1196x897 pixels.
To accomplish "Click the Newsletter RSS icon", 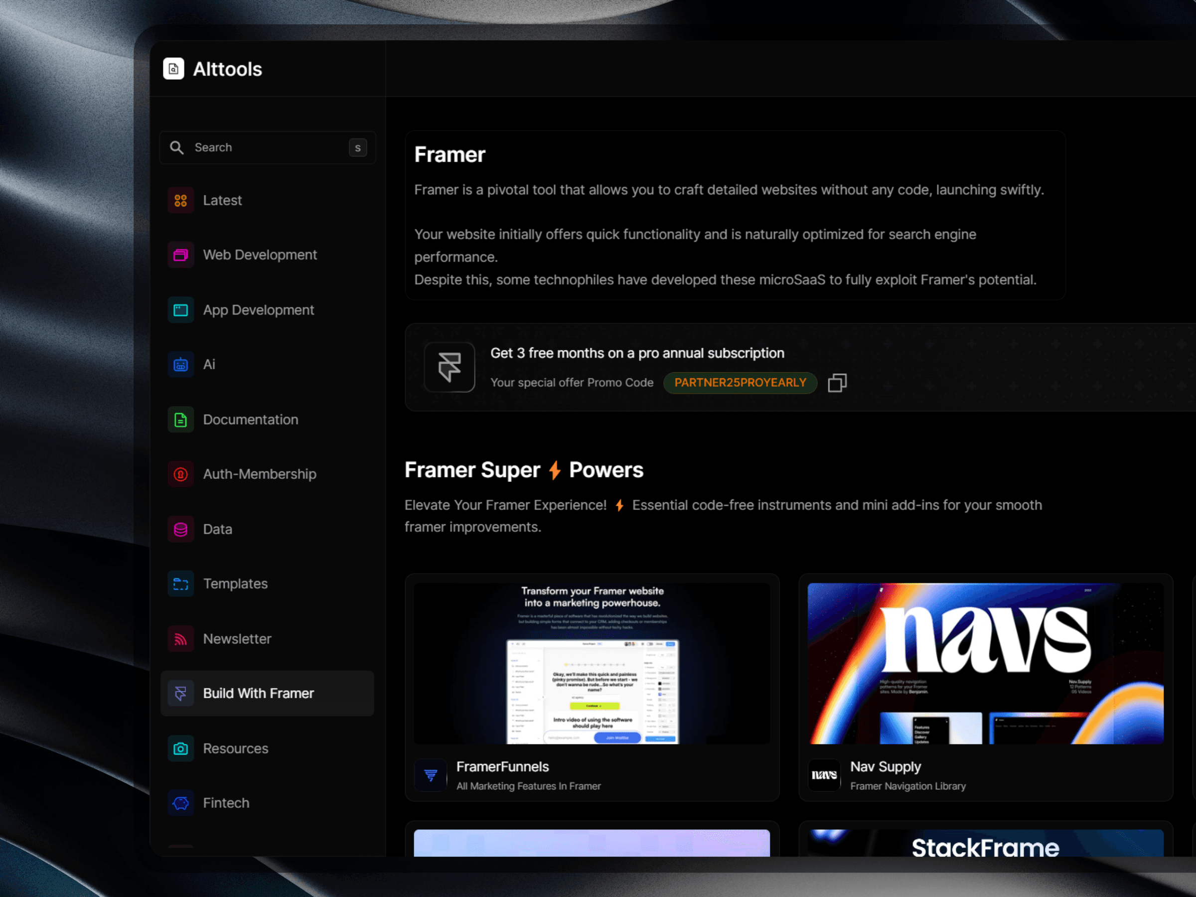I will coord(180,638).
